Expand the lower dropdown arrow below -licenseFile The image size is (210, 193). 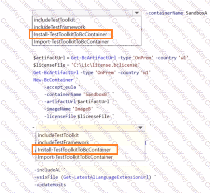click(140, 128)
